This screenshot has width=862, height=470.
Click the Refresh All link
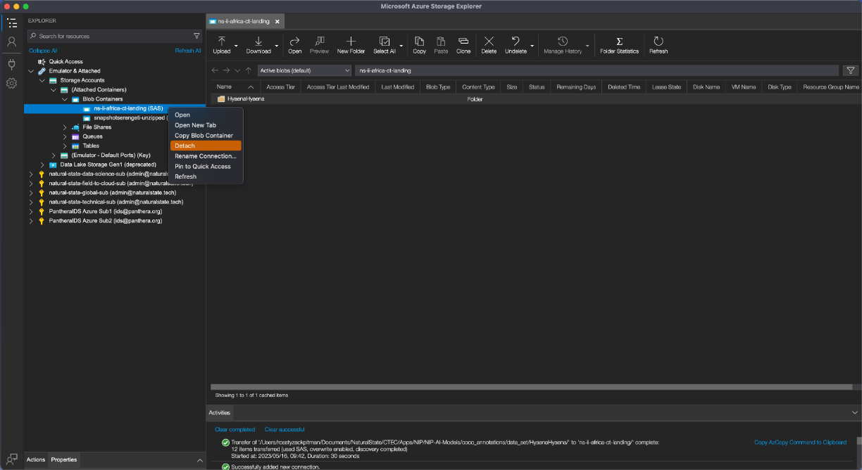coord(188,51)
